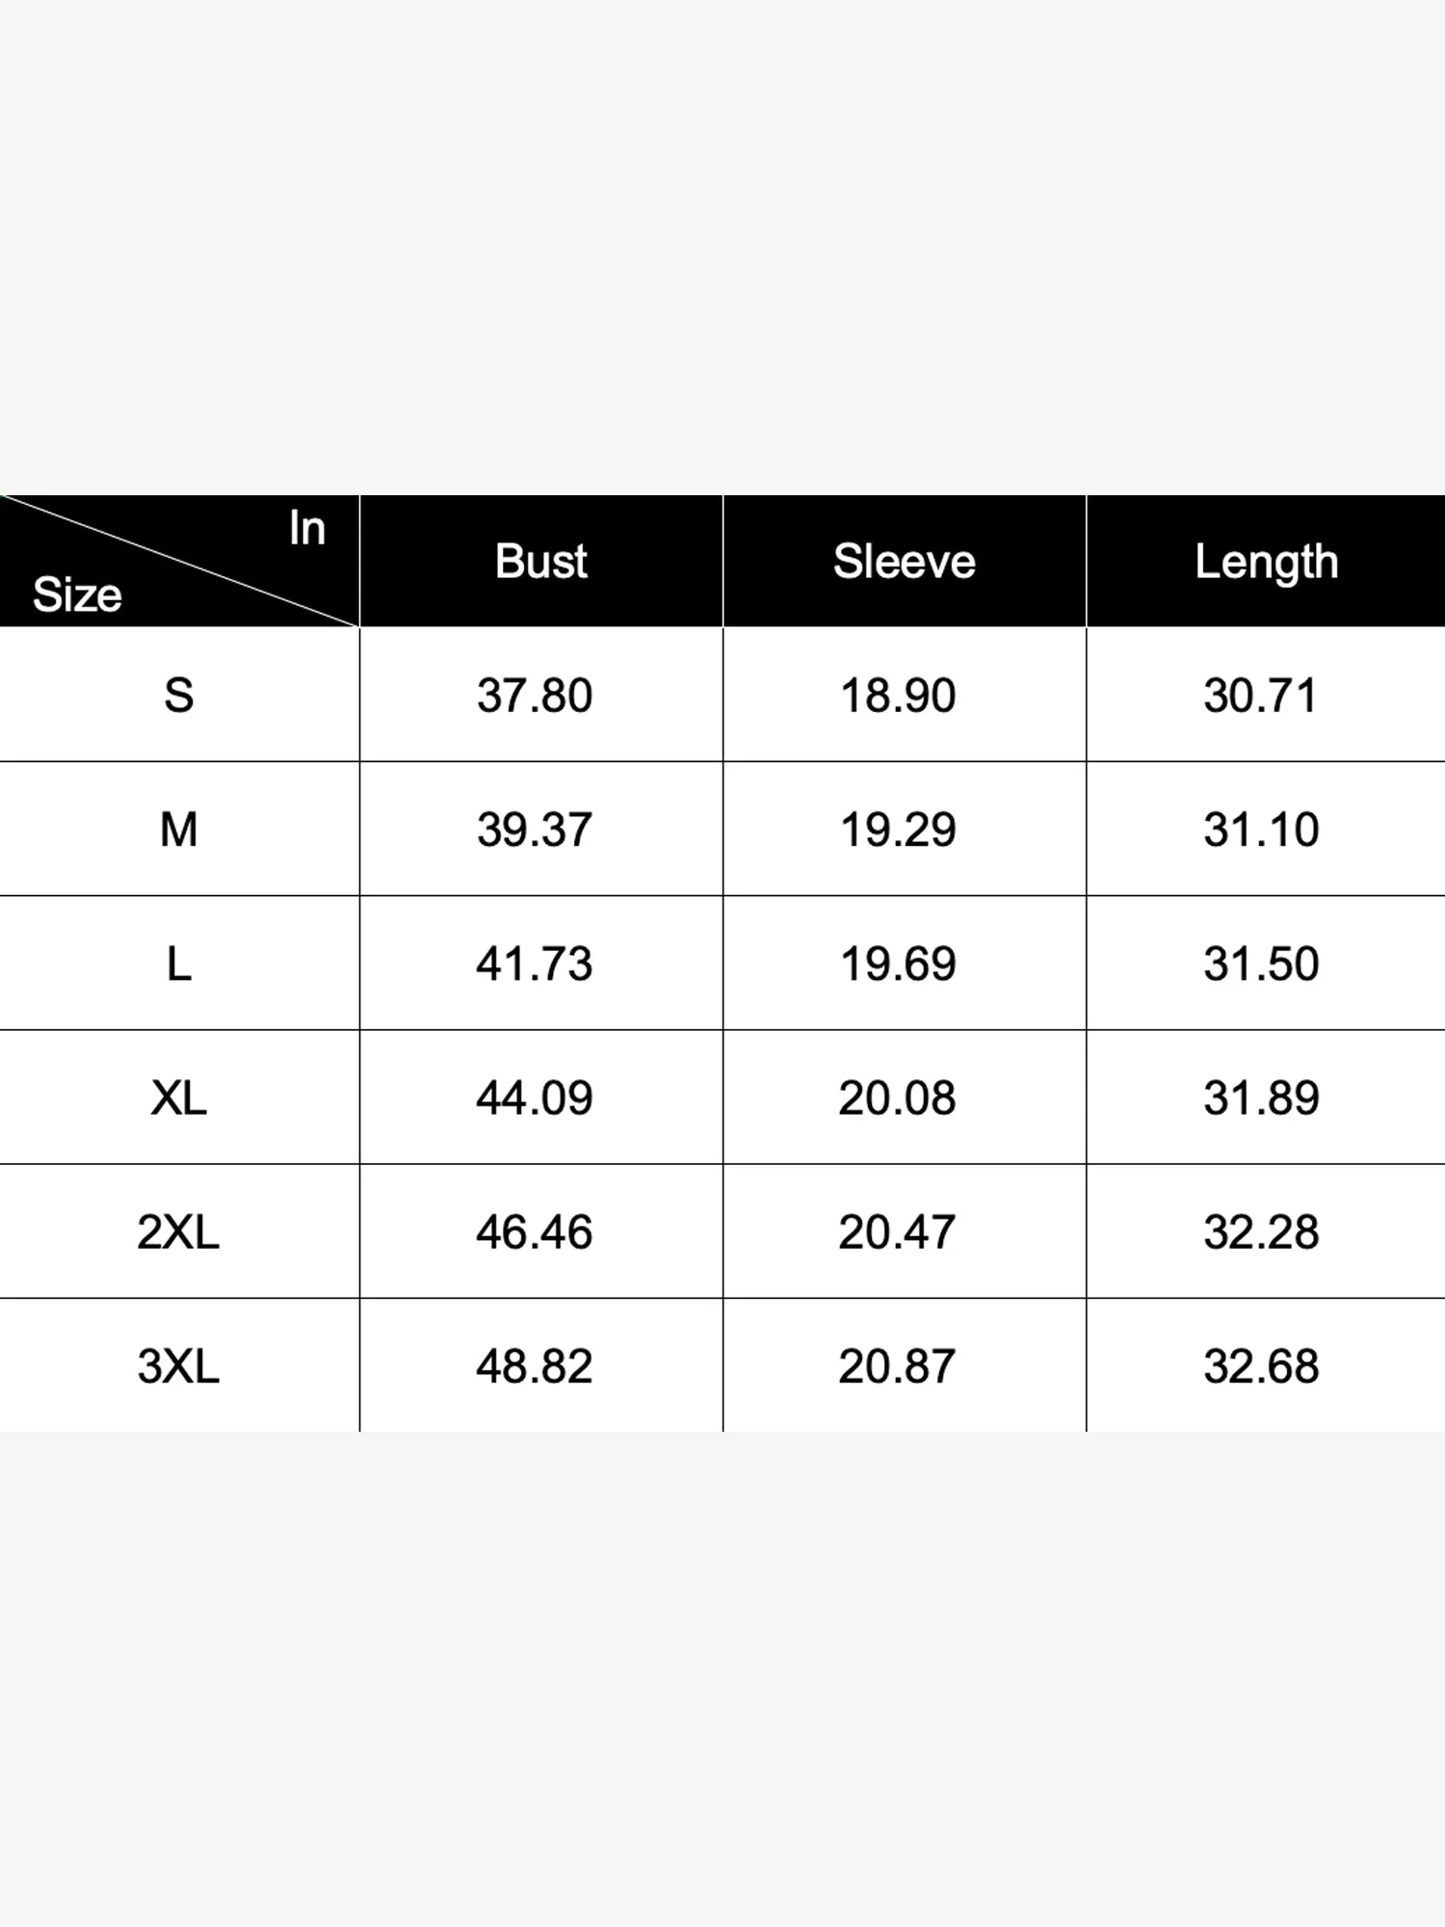1445x1927 pixels.
Task: Click the 31.89 length measurement
Action: coord(1261,1097)
